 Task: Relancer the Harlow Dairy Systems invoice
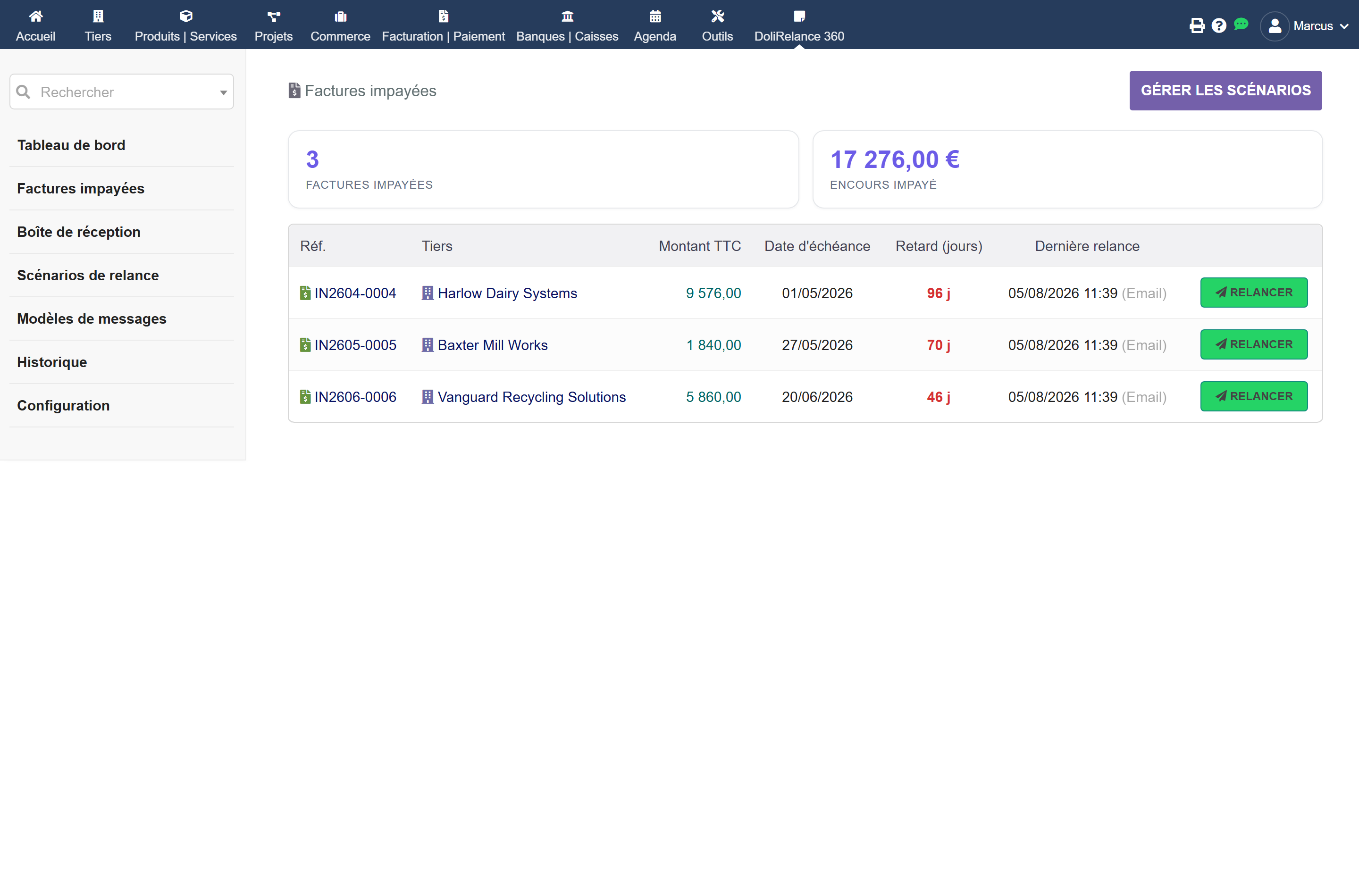(x=1254, y=292)
